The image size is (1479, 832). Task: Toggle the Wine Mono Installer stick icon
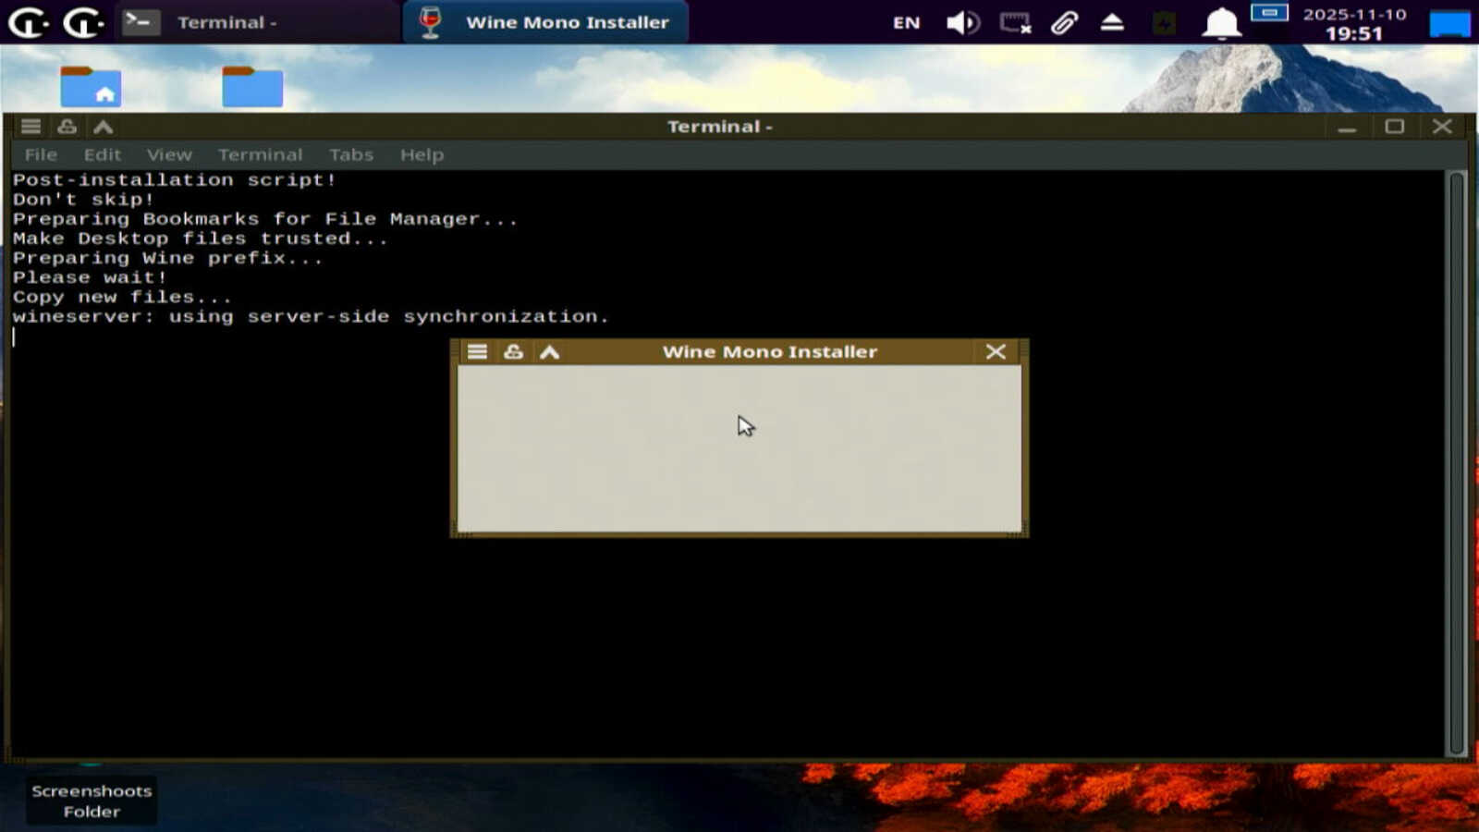(513, 351)
